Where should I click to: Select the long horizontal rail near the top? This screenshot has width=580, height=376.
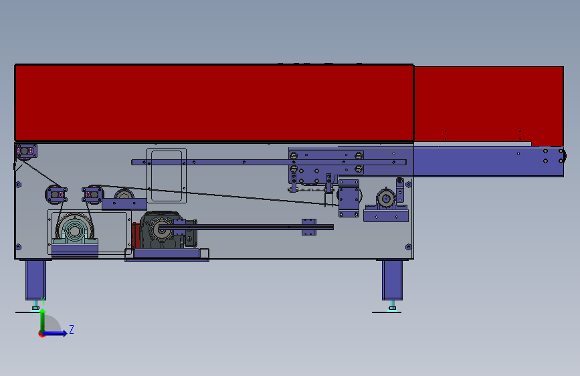(268, 162)
